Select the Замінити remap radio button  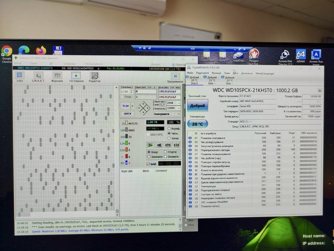click(155, 157)
